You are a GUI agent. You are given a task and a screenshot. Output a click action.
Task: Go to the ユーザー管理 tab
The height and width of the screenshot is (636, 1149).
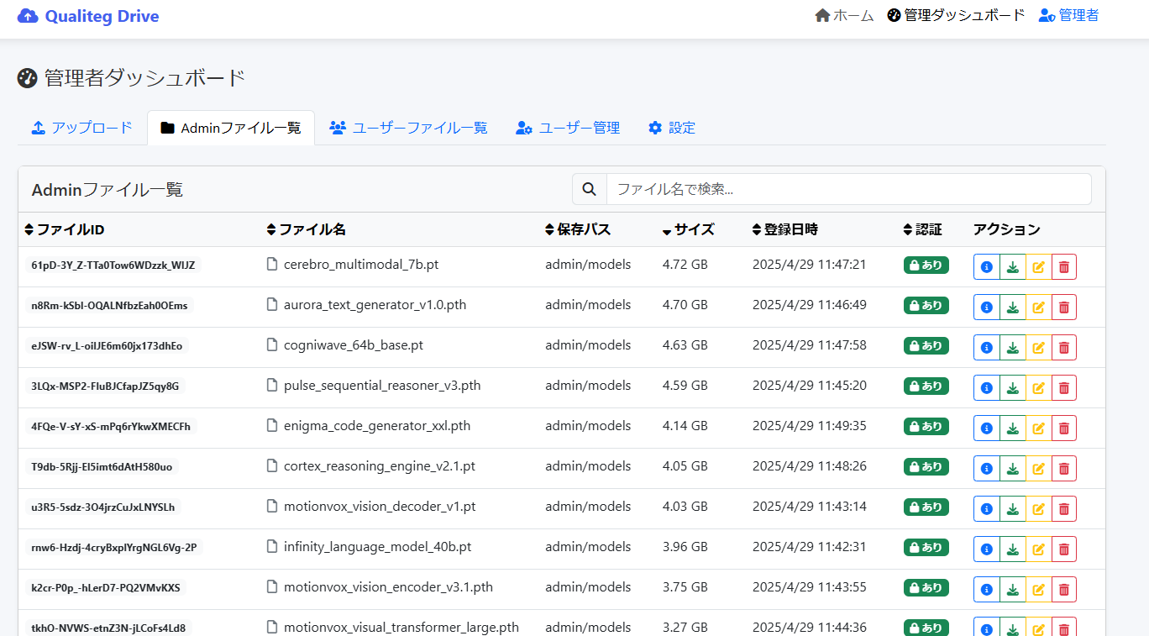tap(568, 128)
